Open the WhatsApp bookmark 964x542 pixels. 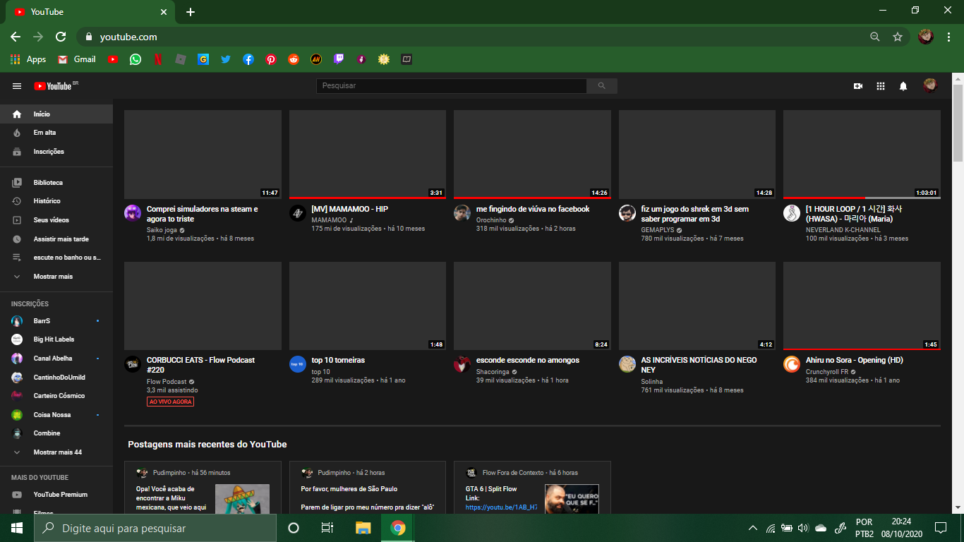pos(135,59)
